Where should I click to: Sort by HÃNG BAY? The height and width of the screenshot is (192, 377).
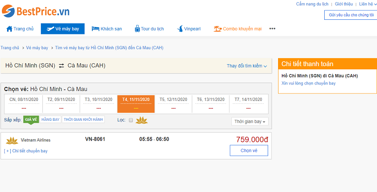click(50, 119)
